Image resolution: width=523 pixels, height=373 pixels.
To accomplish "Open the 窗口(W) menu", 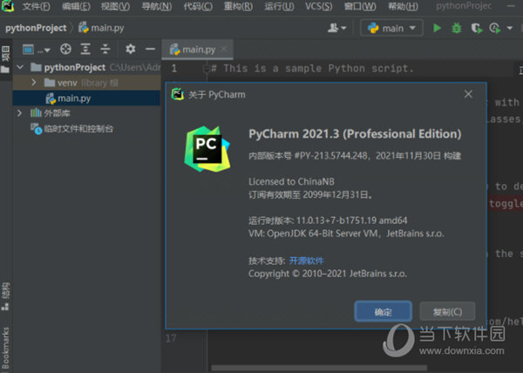I will pyautogui.click(x=360, y=6).
